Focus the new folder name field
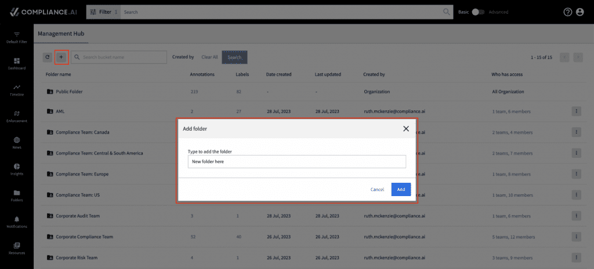 coord(296,162)
